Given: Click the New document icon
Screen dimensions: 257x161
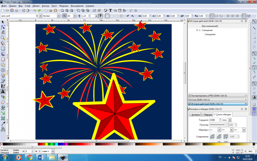Looking at the screenshot, I should click(3, 10).
